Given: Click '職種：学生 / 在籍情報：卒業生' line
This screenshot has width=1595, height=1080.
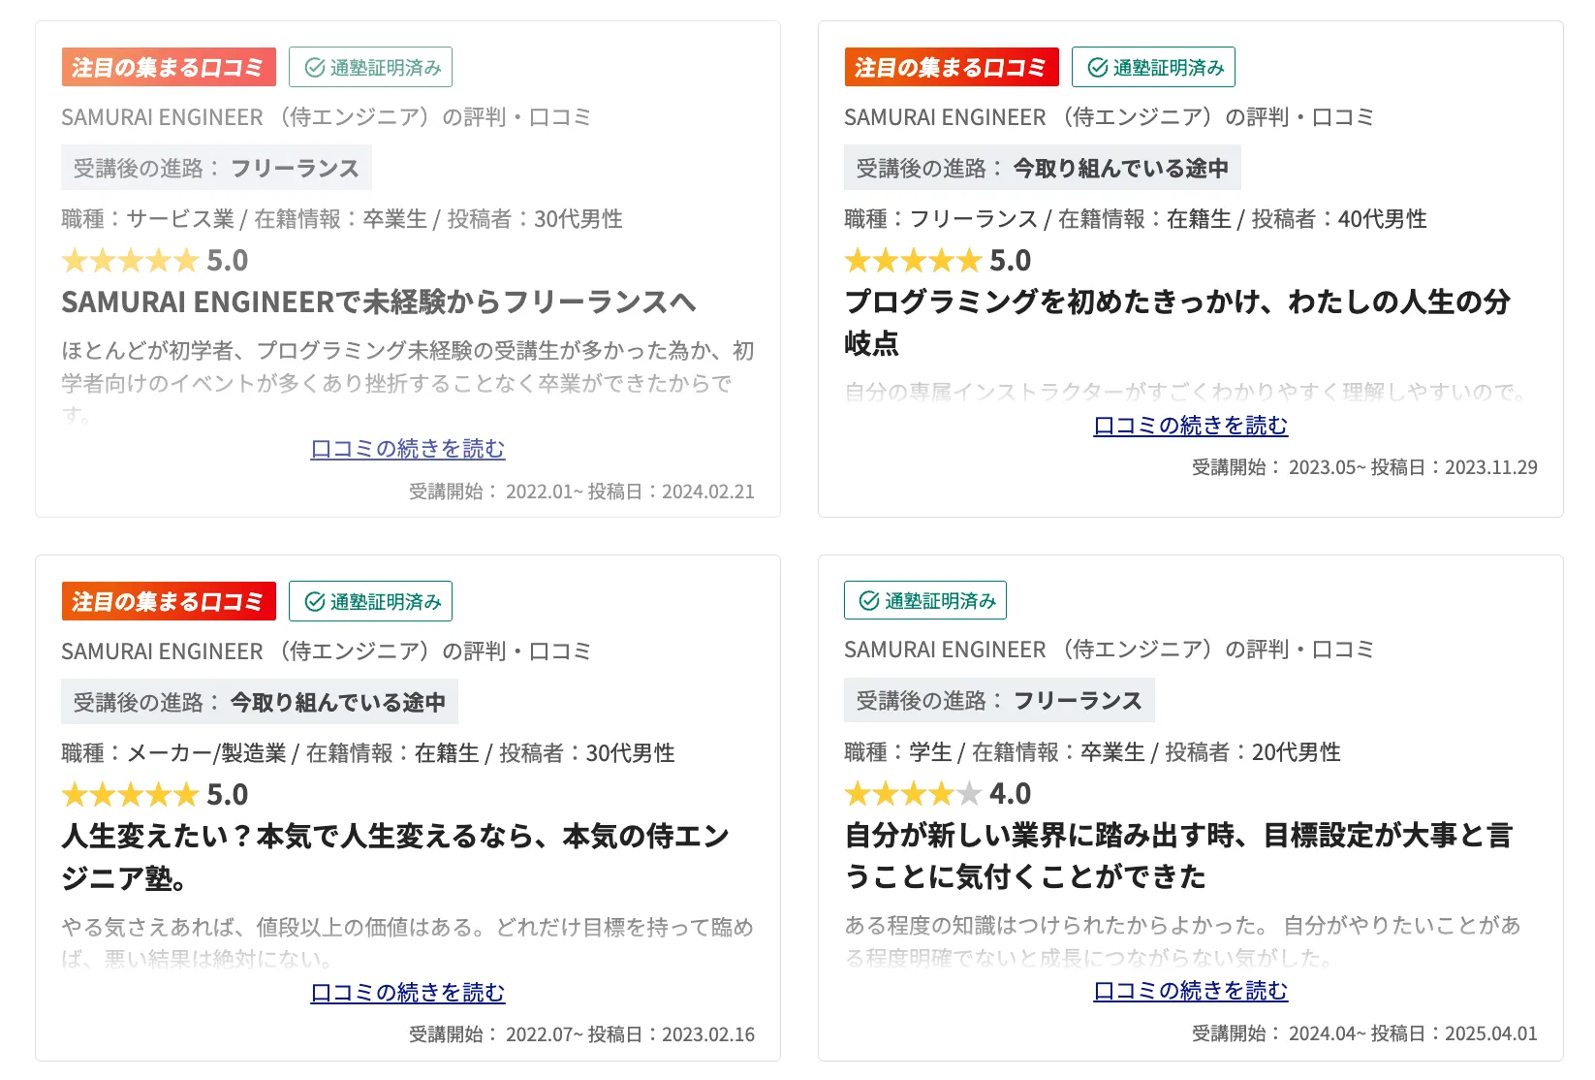Looking at the screenshot, I should [1092, 752].
